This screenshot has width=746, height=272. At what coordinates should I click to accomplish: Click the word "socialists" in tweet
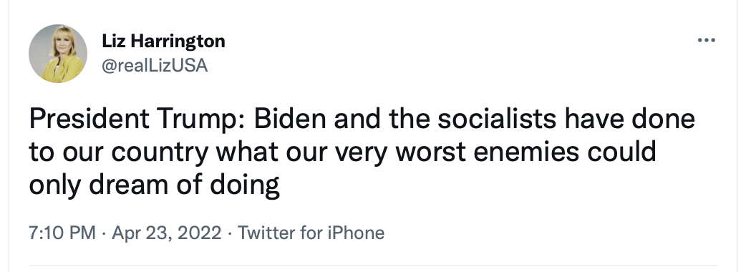(x=497, y=119)
